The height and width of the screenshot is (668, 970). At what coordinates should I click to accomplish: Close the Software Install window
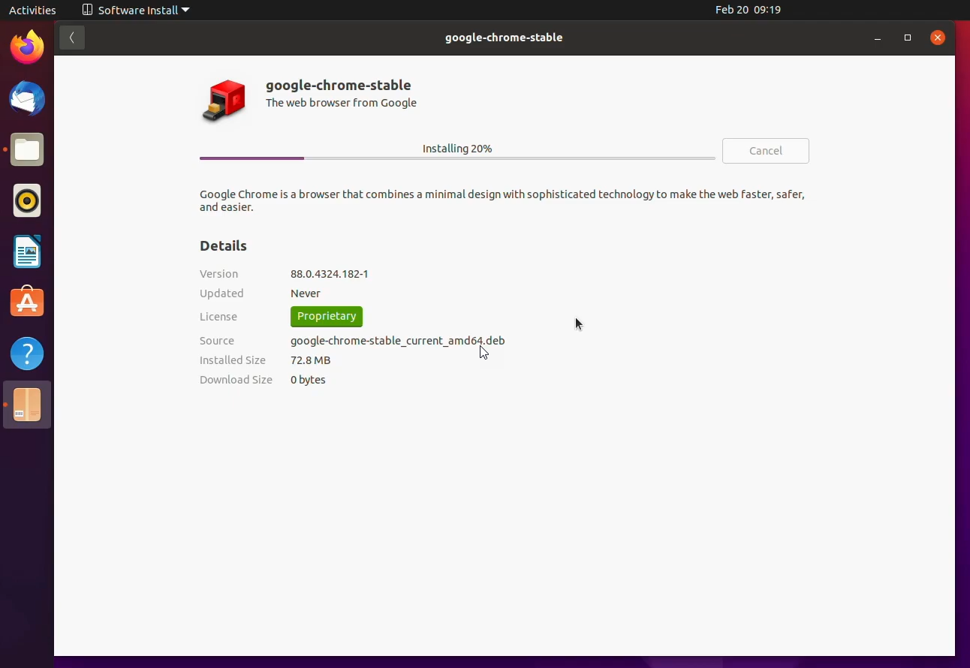938,38
